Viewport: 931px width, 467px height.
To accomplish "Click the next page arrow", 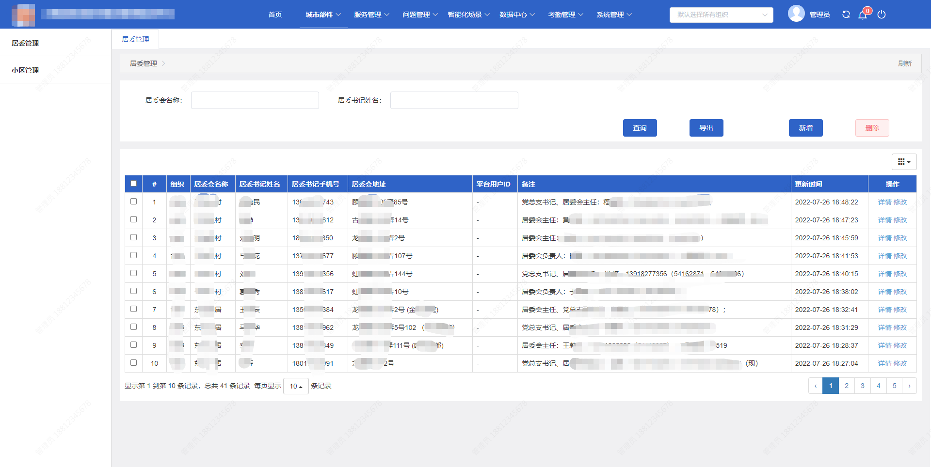I will click(909, 386).
